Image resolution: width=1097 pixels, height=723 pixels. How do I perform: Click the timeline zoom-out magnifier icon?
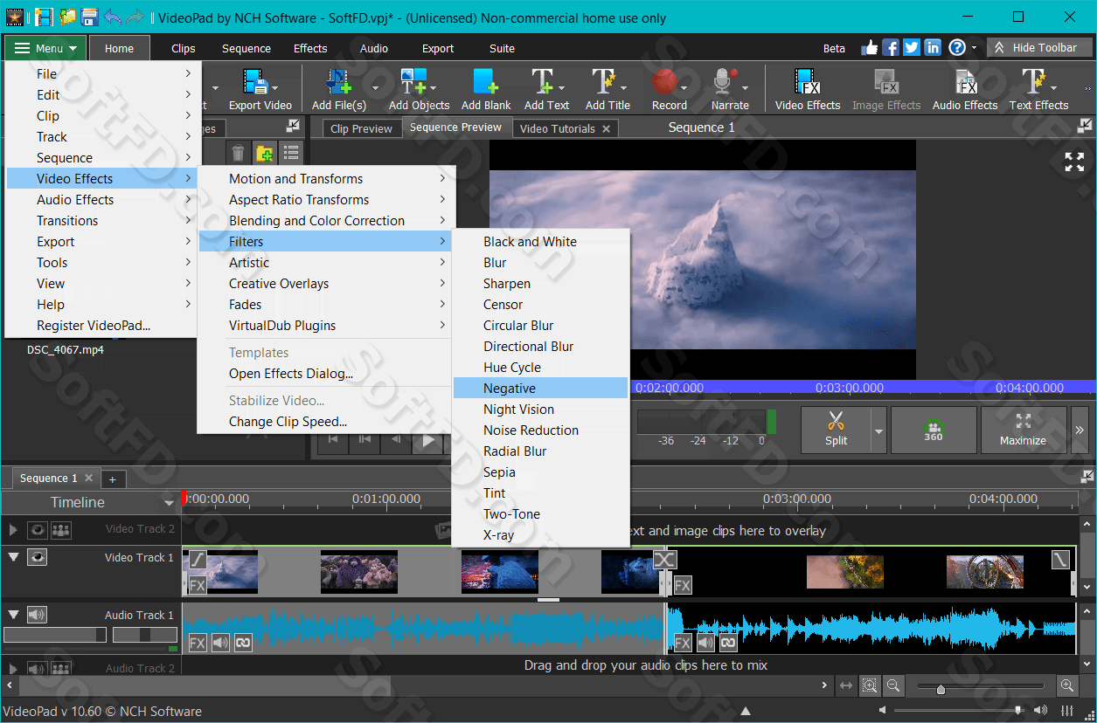click(892, 686)
